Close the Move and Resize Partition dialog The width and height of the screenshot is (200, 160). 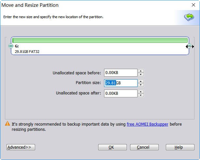point(193,5)
